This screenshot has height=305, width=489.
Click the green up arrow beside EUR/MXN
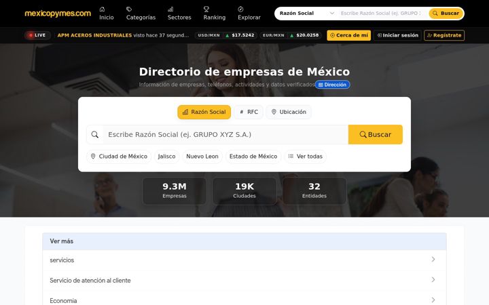click(292, 35)
